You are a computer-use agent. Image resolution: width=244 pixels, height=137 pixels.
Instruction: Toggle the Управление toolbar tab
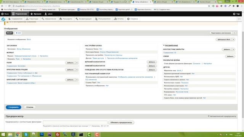pyautogui.click(x=19, y=14)
